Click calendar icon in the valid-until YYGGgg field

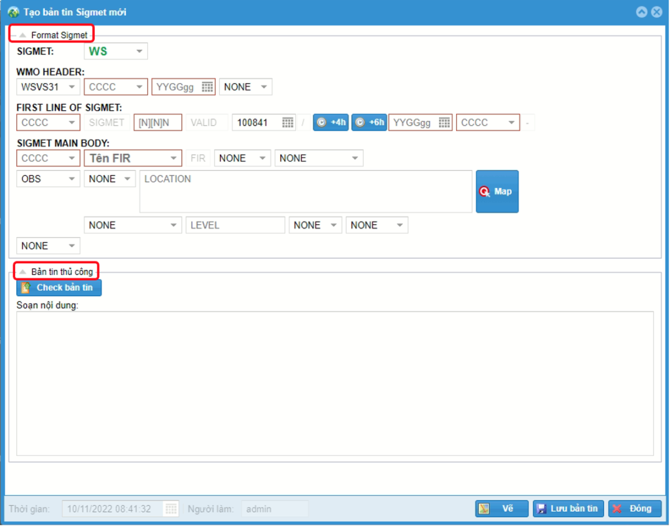pyautogui.click(x=444, y=123)
